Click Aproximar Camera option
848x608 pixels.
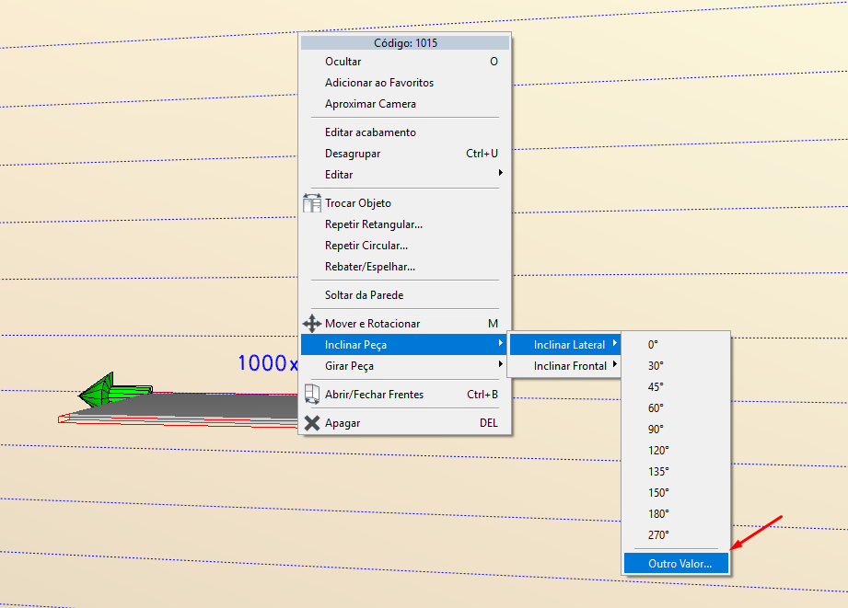tap(370, 104)
